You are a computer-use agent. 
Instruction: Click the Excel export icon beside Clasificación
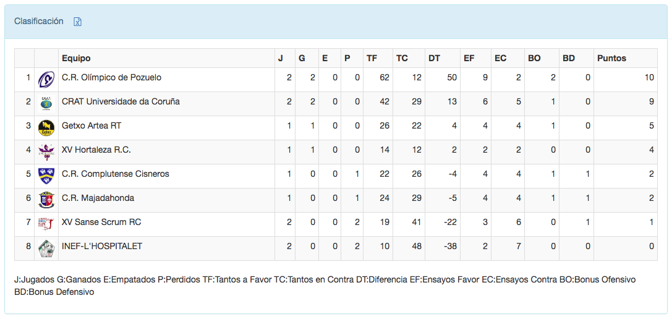point(78,22)
